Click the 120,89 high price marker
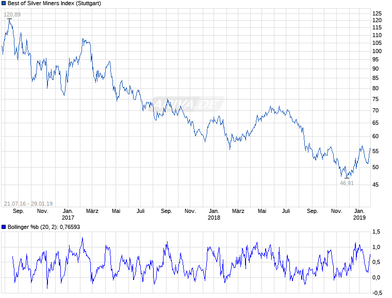The image size is (392, 298). 12,14
